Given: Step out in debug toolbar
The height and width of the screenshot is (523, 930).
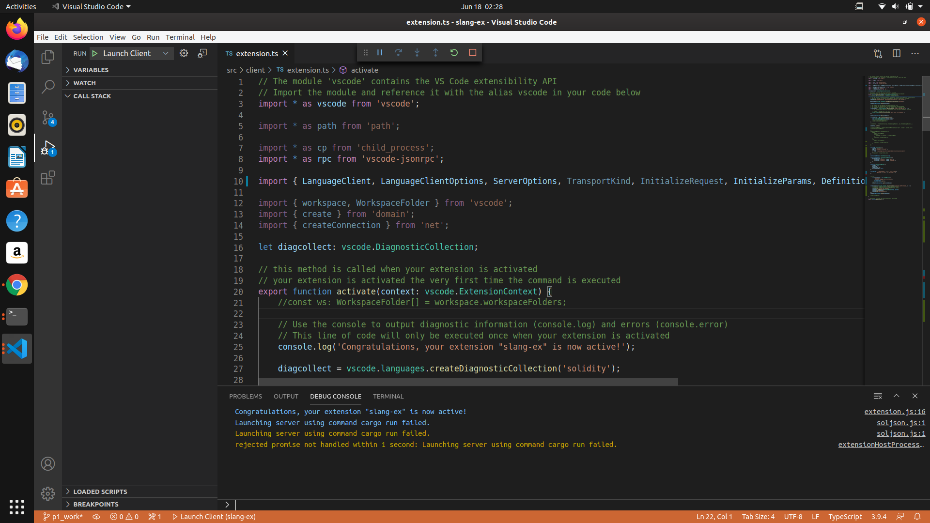Looking at the screenshot, I should coord(435,52).
